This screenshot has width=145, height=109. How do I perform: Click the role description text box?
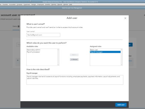[75, 80]
